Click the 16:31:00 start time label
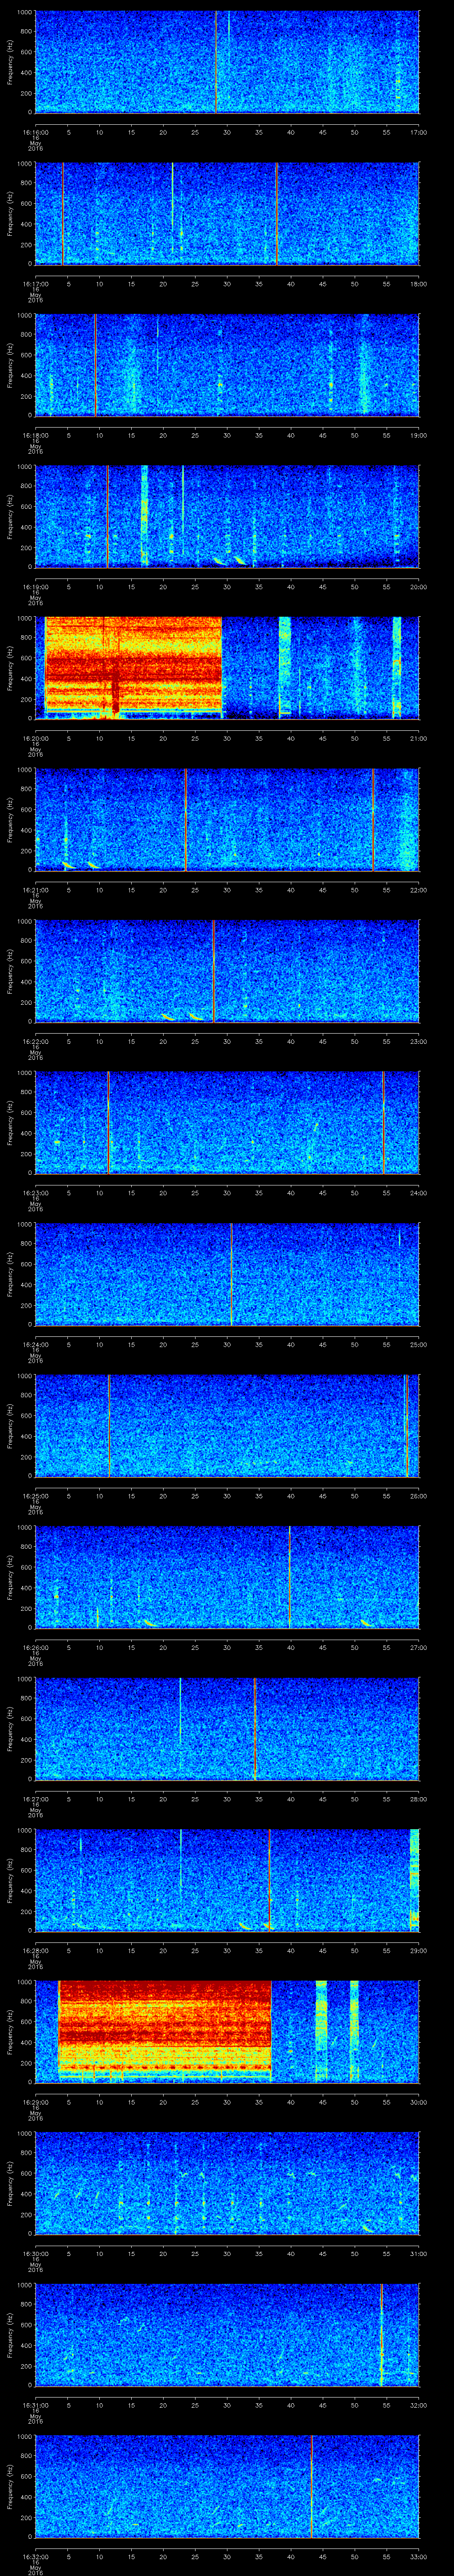This screenshot has width=454, height=2576. click(35, 2405)
